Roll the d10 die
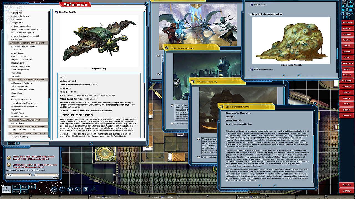Viewport: 355px width, 199px height. (70, 190)
